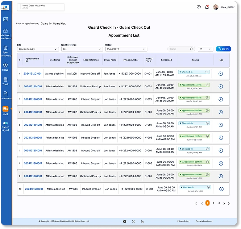
Task: Open the notifications bell
Action: pos(207,7)
